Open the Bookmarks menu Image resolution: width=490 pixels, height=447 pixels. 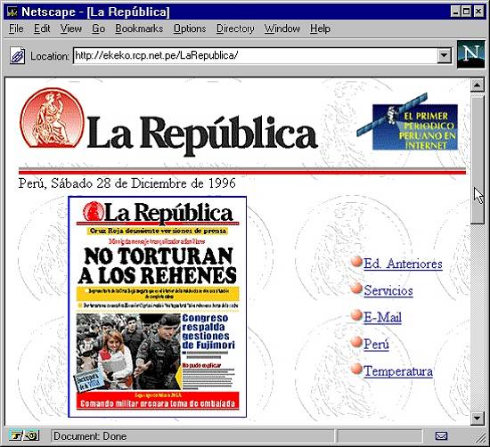(139, 28)
